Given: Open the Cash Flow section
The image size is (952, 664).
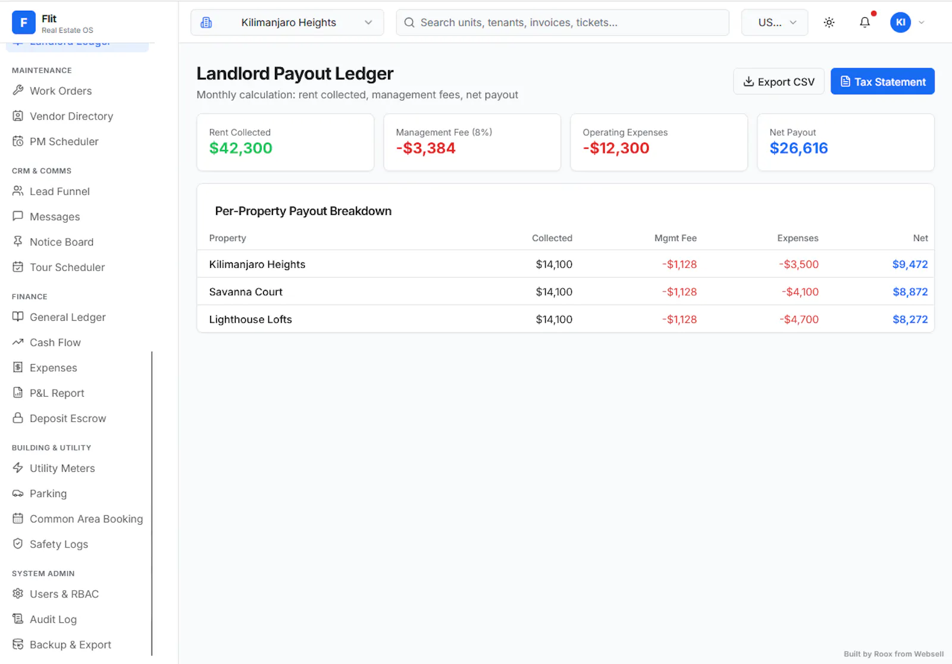Looking at the screenshot, I should pos(55,342).
